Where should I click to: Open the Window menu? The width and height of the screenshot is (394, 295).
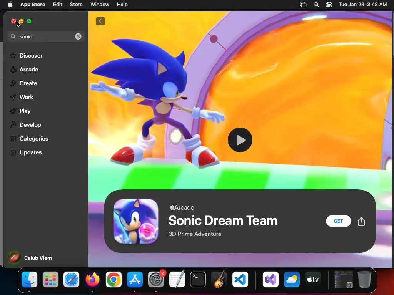[x=100, y=4]
